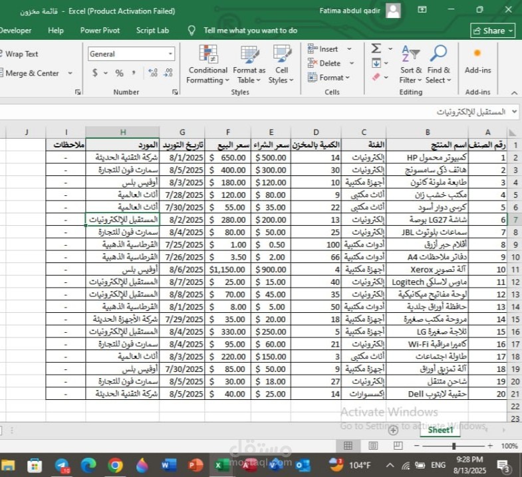522x477 pixels.
Task: Click the 100% zoom level
Action: 509,446
